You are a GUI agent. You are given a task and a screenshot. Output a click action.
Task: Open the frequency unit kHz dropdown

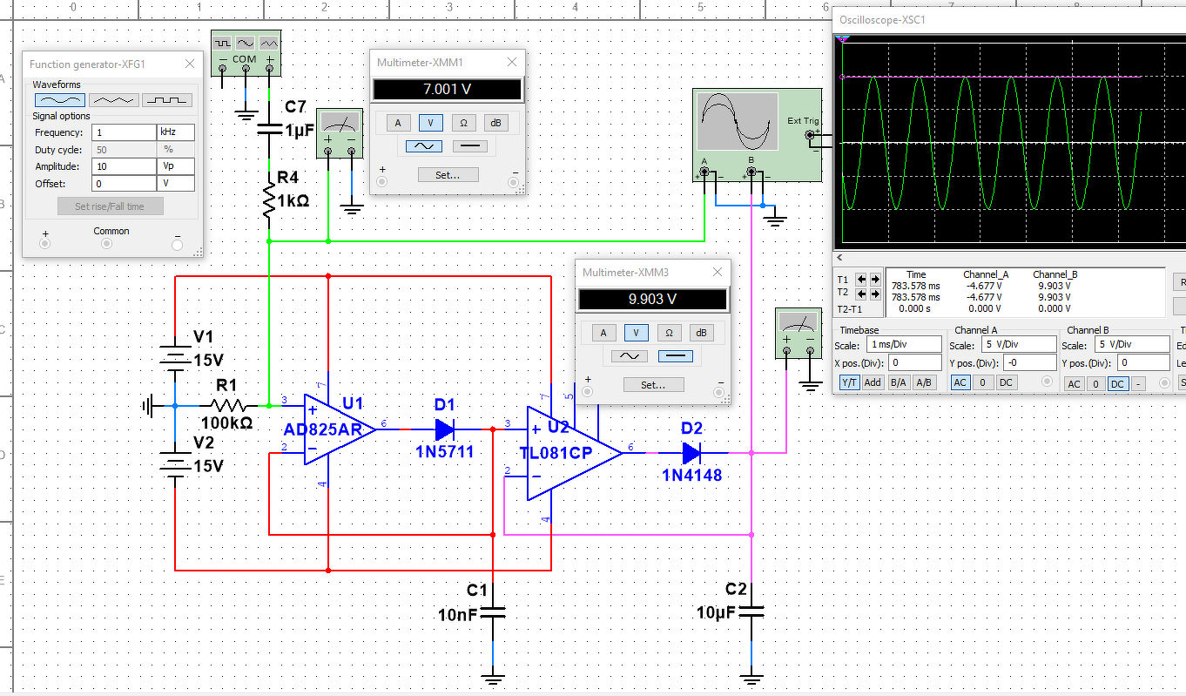click(175, 132)
